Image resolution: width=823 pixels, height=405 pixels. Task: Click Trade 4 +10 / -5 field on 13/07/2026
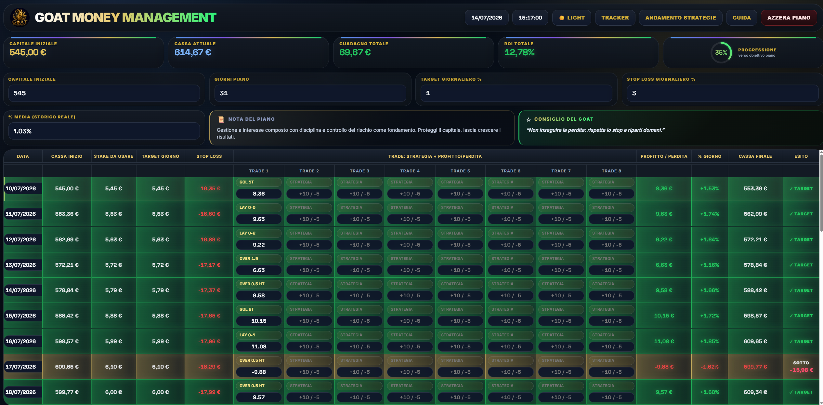coord(410,270)
